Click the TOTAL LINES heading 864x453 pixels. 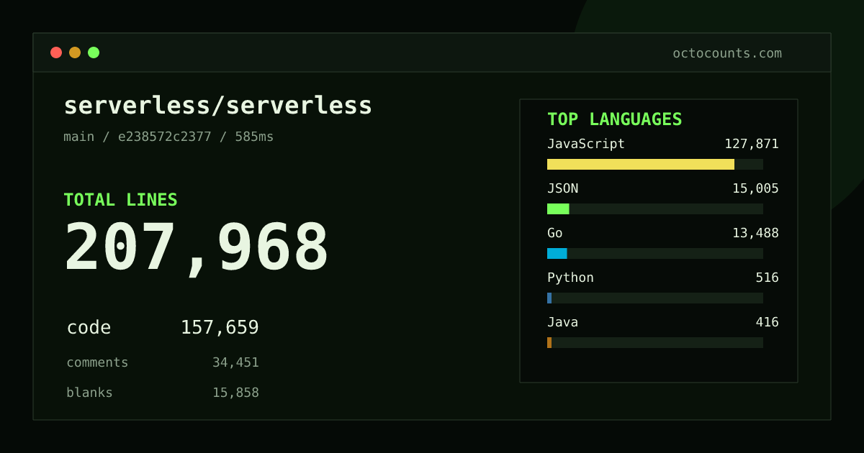(x=120, y=200)
